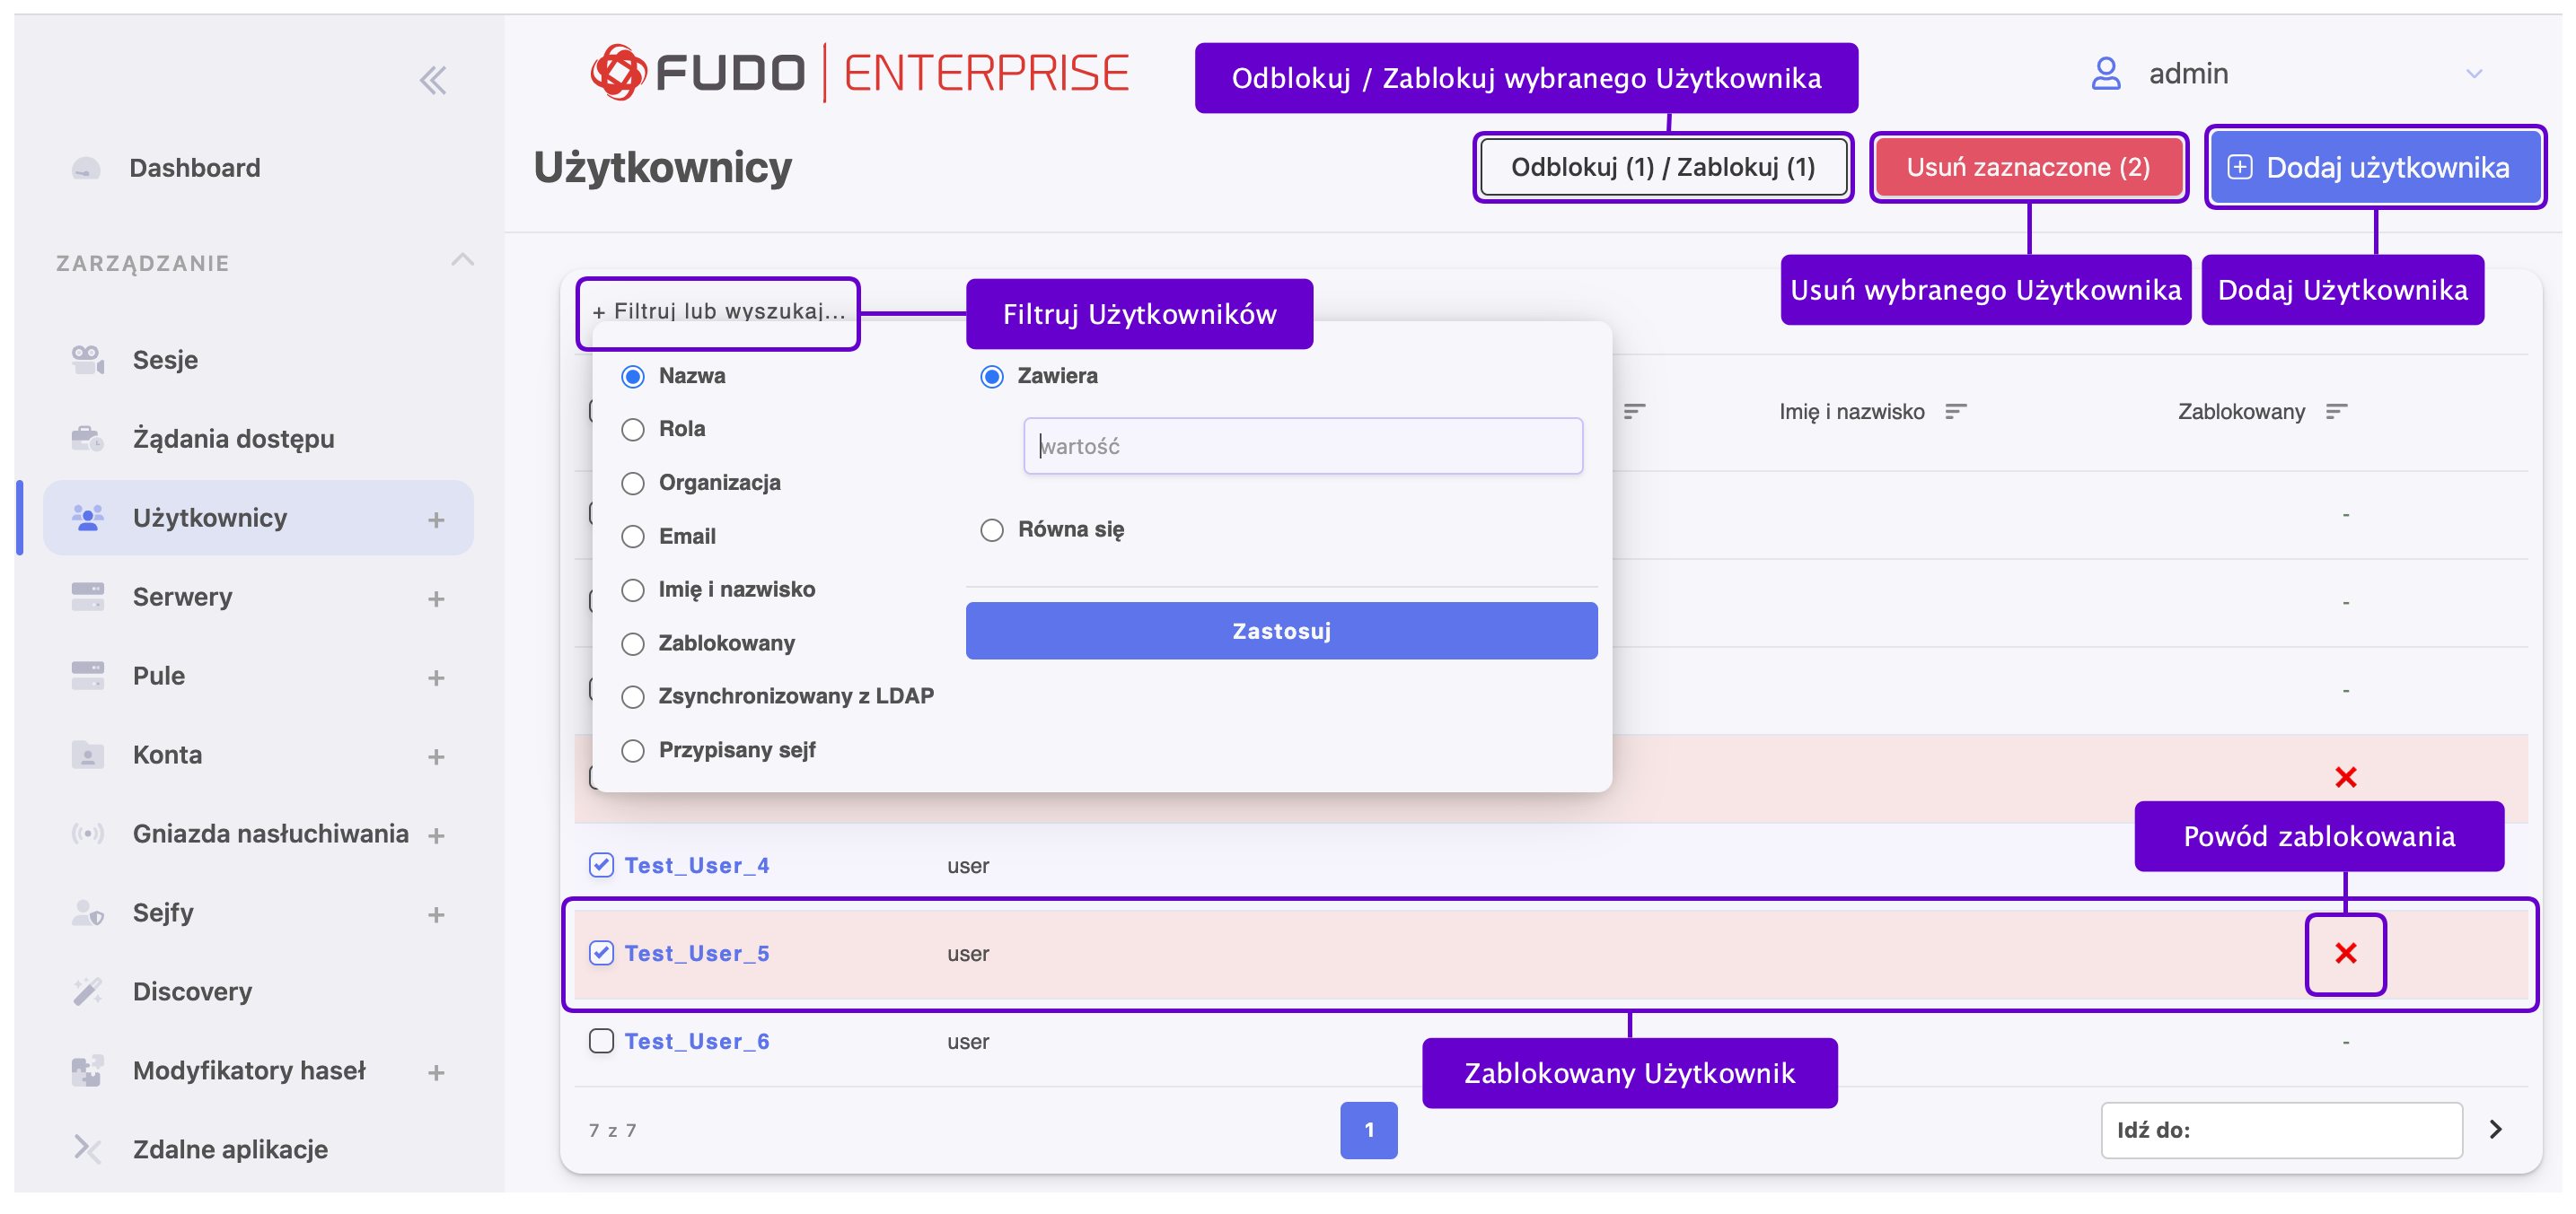
Task: Click red X on Test_User_5 row
Action: (x=2345, y=953)
